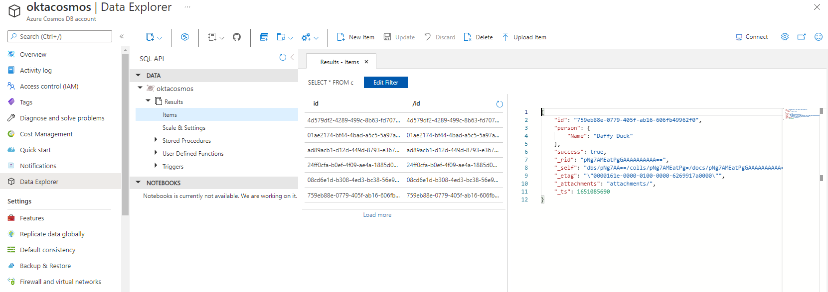The height and width of the screenshot is (292, 828).
Task: Open the Connect option in toolbar
Action: pyautogui.click(x=752, y=37)
